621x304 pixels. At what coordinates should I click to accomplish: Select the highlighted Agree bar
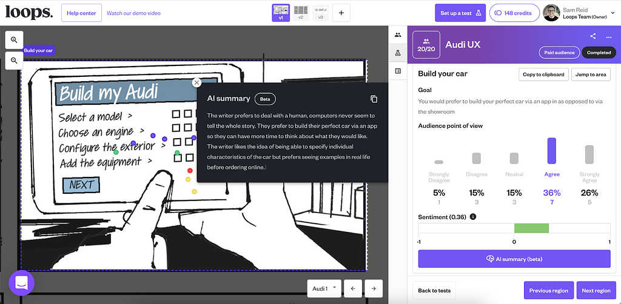pos(552,151)
